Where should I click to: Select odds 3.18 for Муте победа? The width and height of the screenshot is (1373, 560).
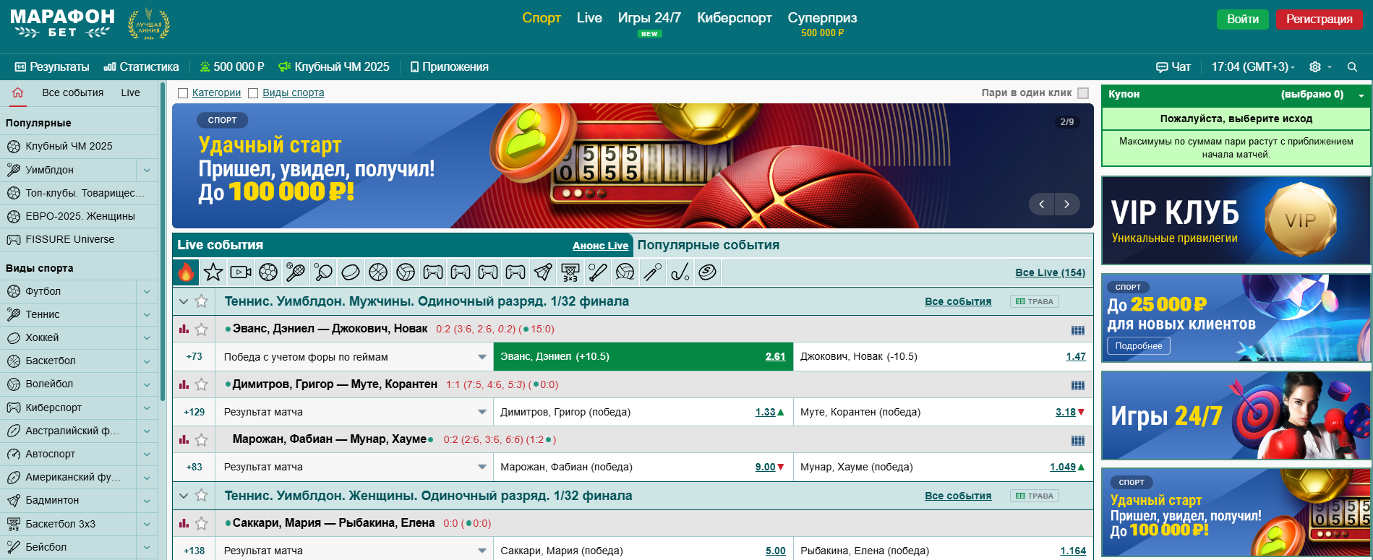coord(1066,412)
